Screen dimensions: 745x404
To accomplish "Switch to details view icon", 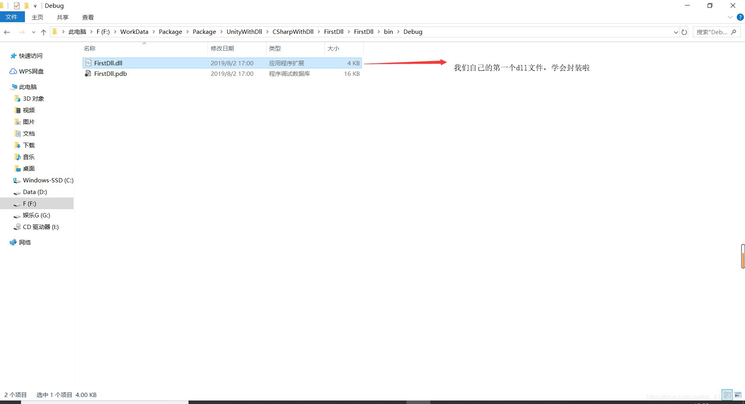I will tap(727, 395).
